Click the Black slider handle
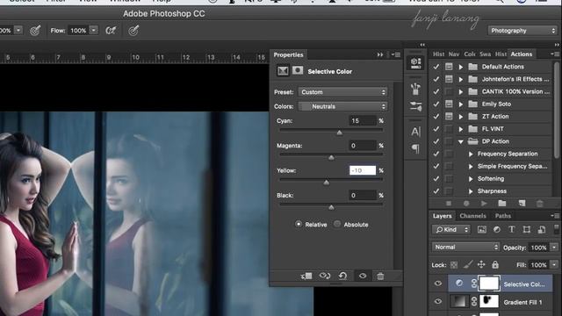 coord(331,207)
